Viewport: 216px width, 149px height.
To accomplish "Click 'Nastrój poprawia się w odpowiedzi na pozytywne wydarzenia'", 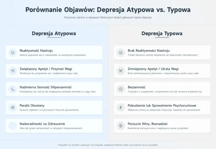I will click(53, 55).
